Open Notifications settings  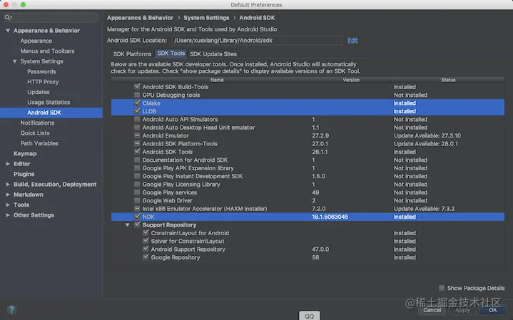[37, 123]
